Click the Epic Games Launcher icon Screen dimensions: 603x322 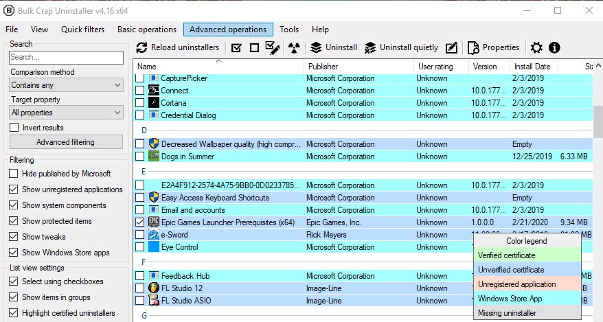pyautogui.click(x=154, y=222)
